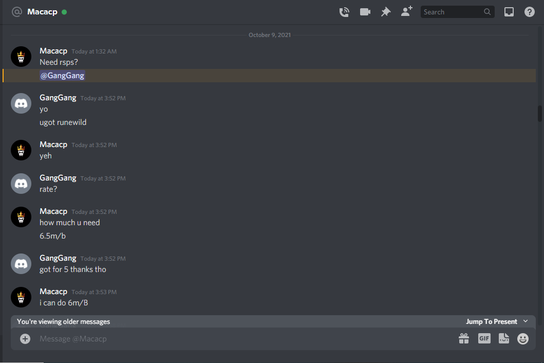Click the plus attach file button
Screen dimensions: 544x363
(25, 339)
